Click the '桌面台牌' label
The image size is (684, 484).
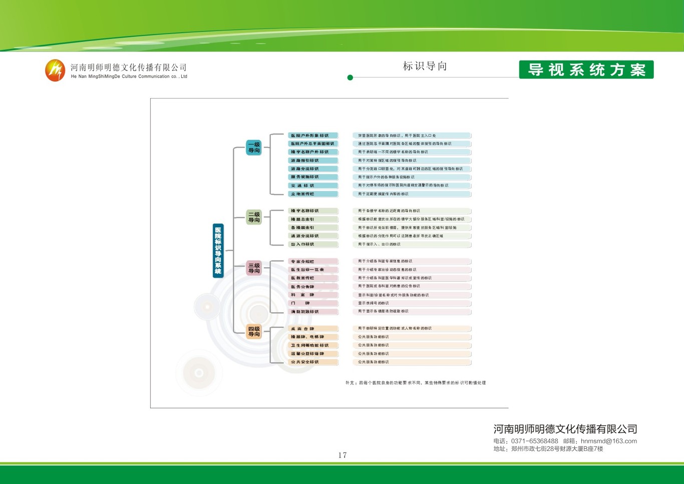tap(313, 329)
